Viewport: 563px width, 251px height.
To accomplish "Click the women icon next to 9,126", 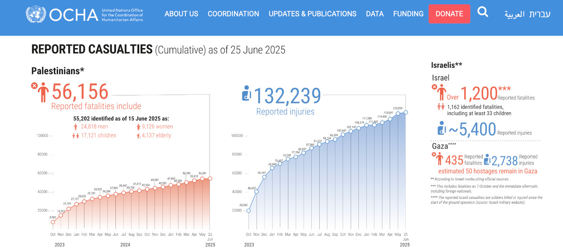I will click(x=138, y=127).
